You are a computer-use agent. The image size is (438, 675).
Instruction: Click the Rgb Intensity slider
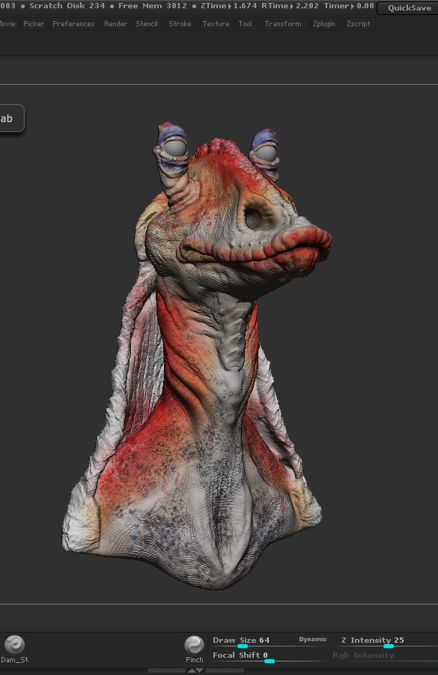(385, 656)
